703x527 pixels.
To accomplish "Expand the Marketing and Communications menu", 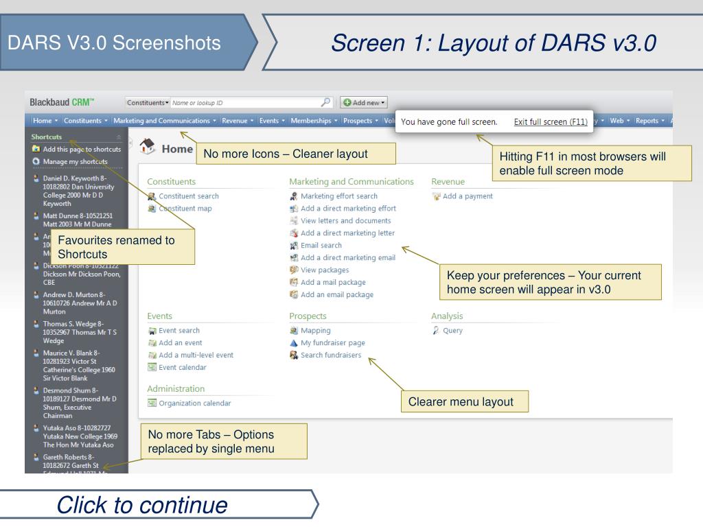I will point(164,121).
